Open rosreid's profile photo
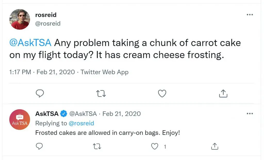Image resolution: width=264 pixels, height=160 pixels. [20, 19]
